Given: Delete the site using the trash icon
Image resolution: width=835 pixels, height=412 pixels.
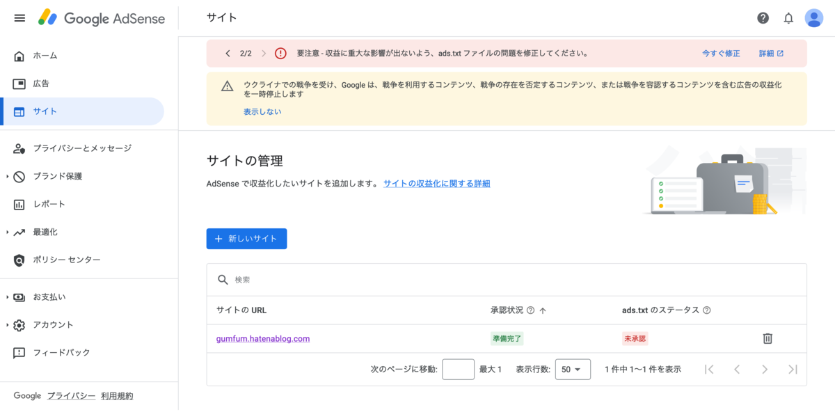Looking at the screenshot, I should point(768,338).
